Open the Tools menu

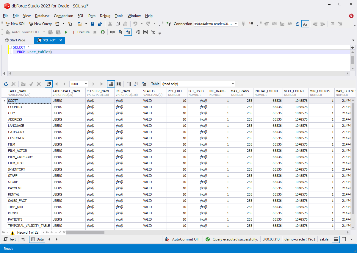(x=119, y=16)
